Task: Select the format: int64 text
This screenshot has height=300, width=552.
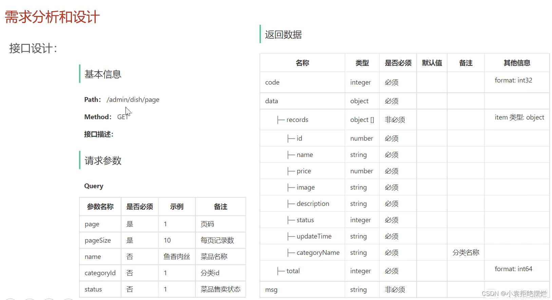Action: (513, 269)
